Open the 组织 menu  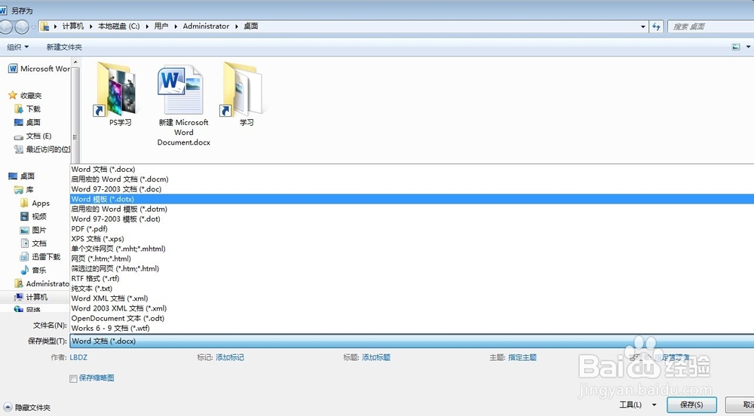18,47
